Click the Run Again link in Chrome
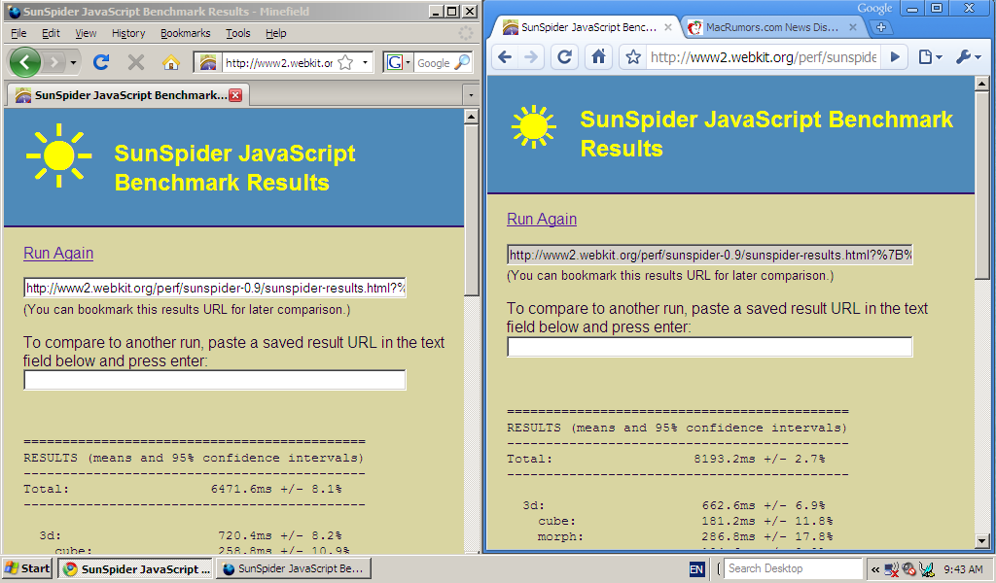996x583 pixels. pyautogui.click(x=541, y=219)
